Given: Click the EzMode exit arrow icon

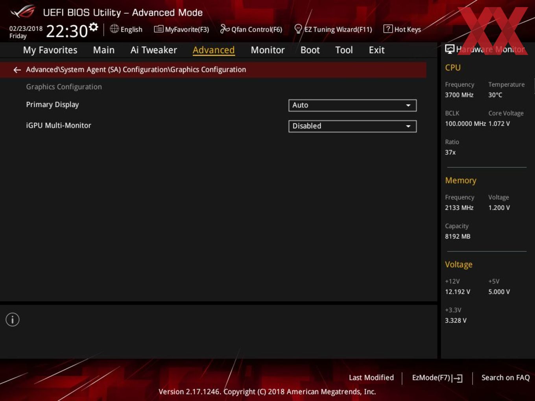Looking at the screenshot, I should [x=458, y=378].
